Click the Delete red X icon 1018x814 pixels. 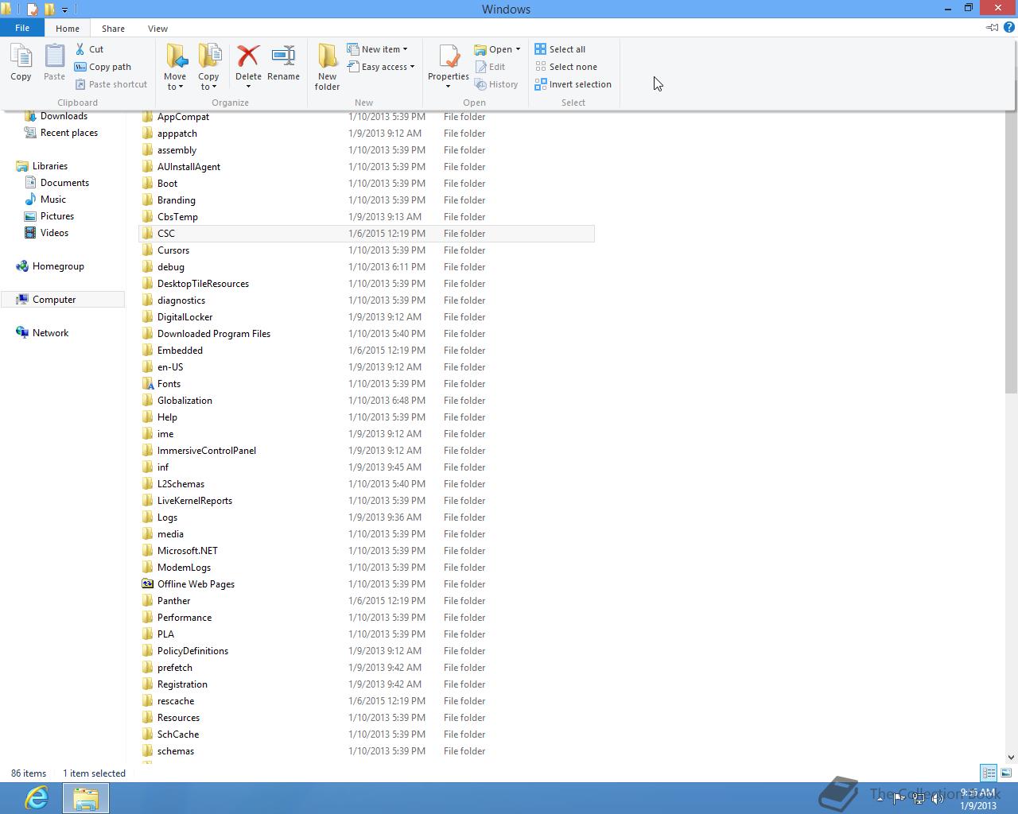pos(248,56)
